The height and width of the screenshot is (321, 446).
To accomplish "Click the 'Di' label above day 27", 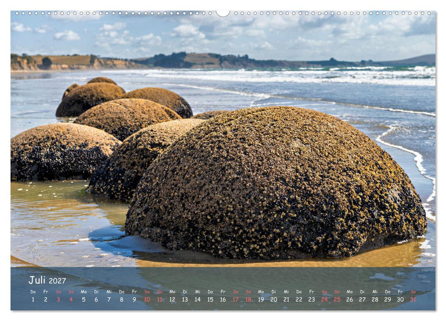I will [x=362, y=292].
